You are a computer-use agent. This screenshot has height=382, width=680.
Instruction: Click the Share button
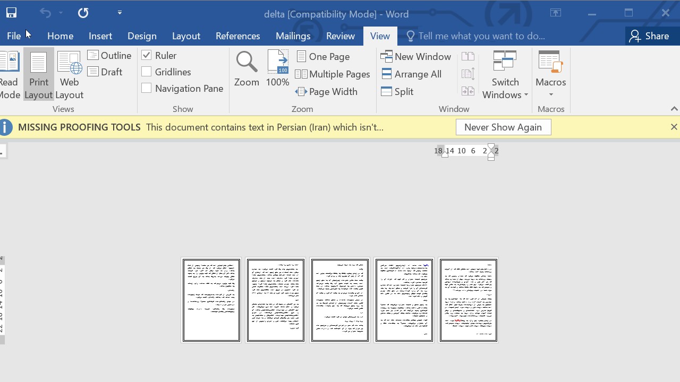649,36
